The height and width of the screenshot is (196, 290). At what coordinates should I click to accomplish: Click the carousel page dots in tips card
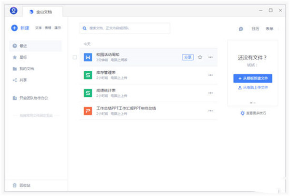point(253,103)
